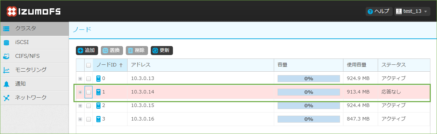The image size is (437, 134).
Task: Open the ネットワーク sidebar item
Action: [x=35, y=98]
